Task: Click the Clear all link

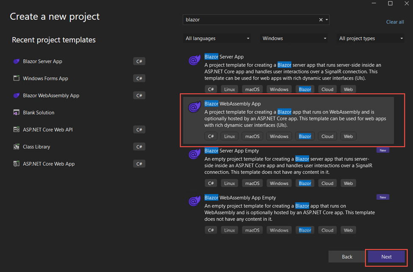Action: pyautogui.click(x=395, y=22)
